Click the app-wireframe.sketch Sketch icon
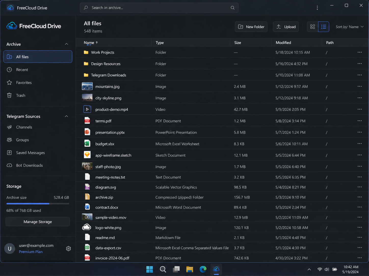Viewport: 369px width, 276px height. pyautogui.click(x=87, y=155)
